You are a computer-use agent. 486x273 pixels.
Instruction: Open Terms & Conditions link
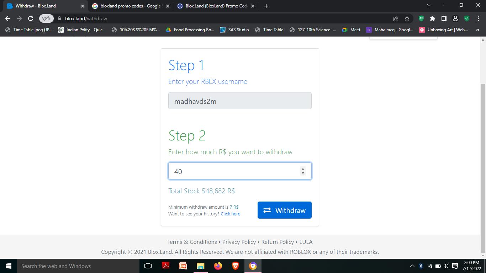[192, 242]
